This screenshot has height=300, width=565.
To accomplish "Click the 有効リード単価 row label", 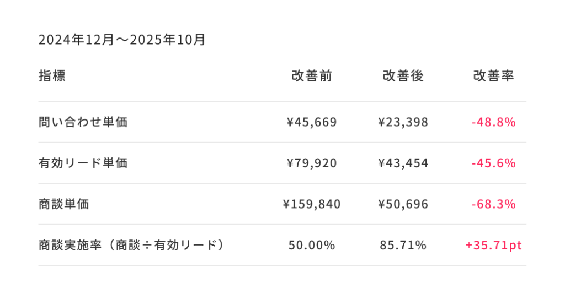I will (83, 163).
